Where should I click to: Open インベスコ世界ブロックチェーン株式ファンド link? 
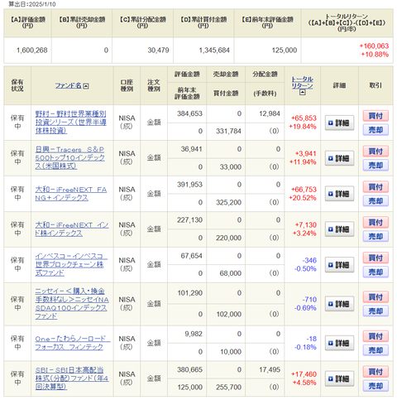(71, 264)
